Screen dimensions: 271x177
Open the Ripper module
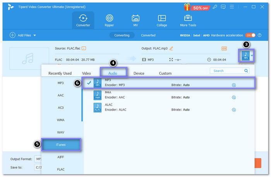tap(109, 20)
